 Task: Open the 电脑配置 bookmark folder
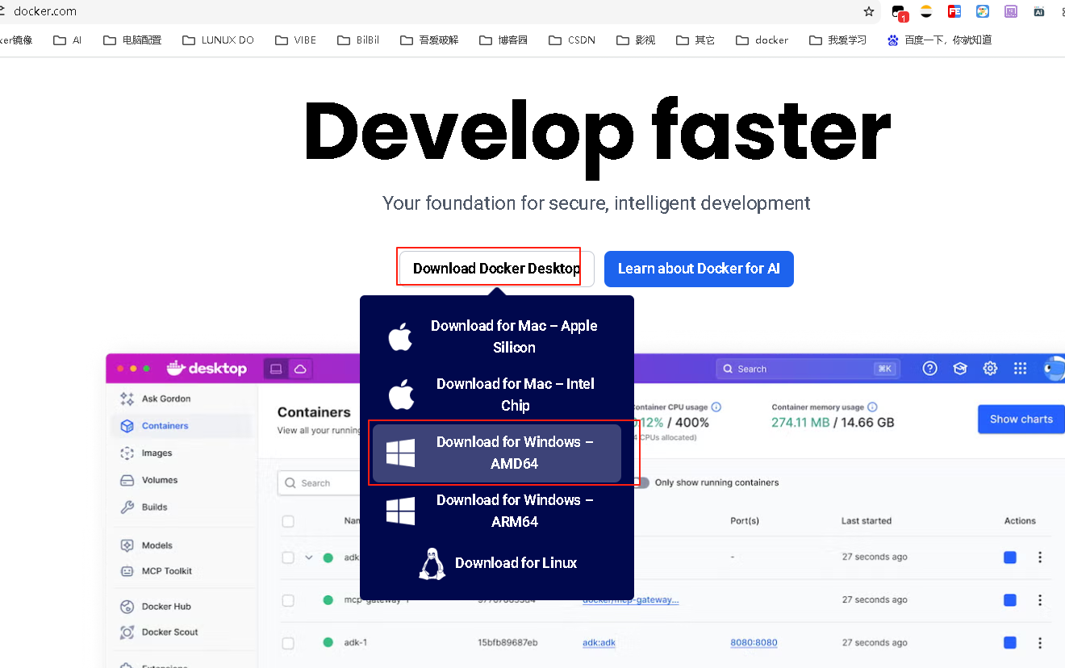coord(132,40)
